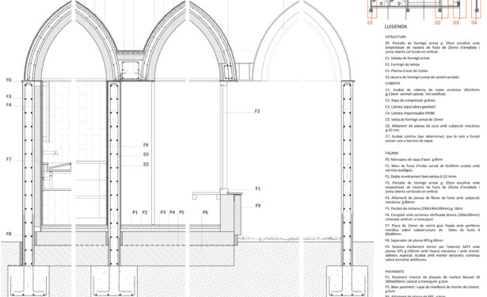Click the PAVIMENTS section heading
The width and height of the screenshot is (487, 297).
(395, 272)
